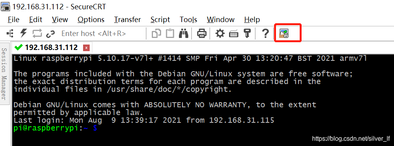Open the Tools menu

188,20
